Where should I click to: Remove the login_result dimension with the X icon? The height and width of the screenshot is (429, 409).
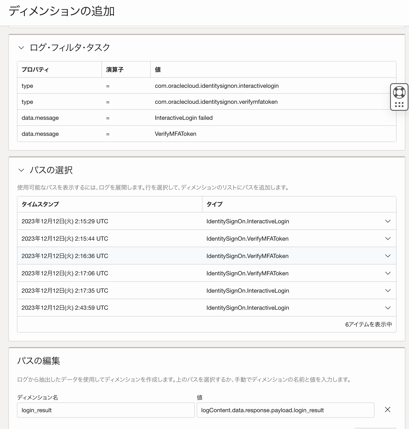pyautogui.click(x=387, y=410)
